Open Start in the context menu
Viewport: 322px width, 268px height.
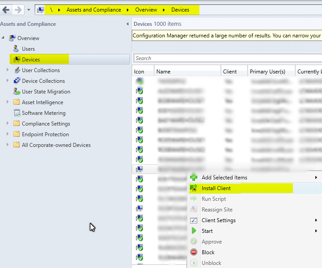pyautogui.click(x=207, y=231)
